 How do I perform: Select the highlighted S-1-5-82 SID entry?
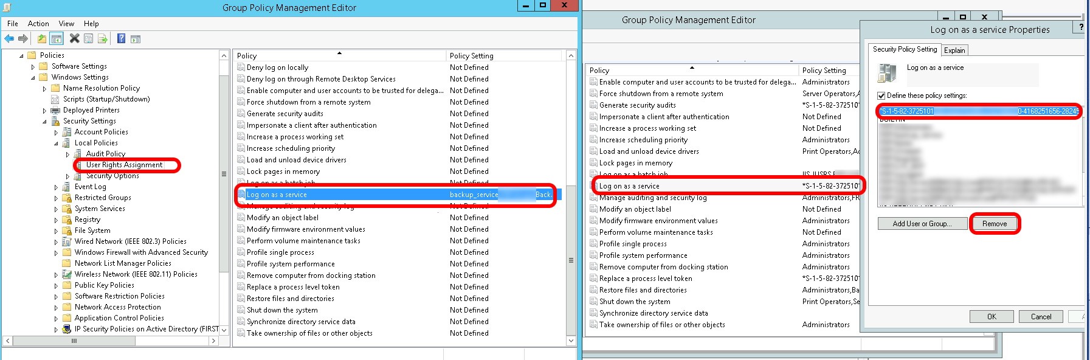click(x=979, y=111)
